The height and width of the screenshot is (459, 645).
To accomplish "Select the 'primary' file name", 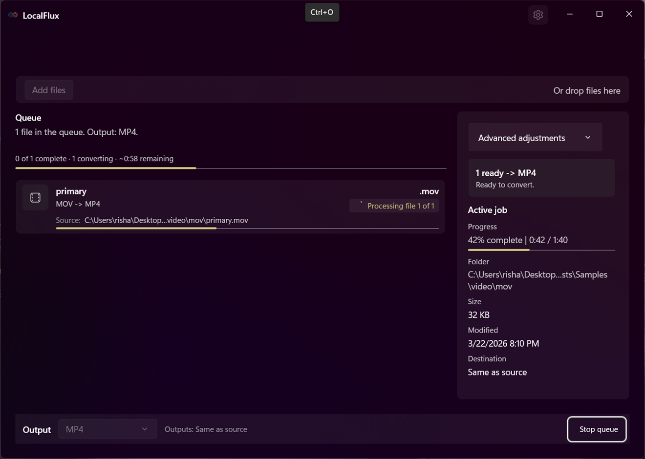I will 71,191.
